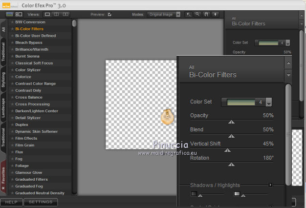
Task: Toggle favorite star for Duplex
Action: [12, 125]
